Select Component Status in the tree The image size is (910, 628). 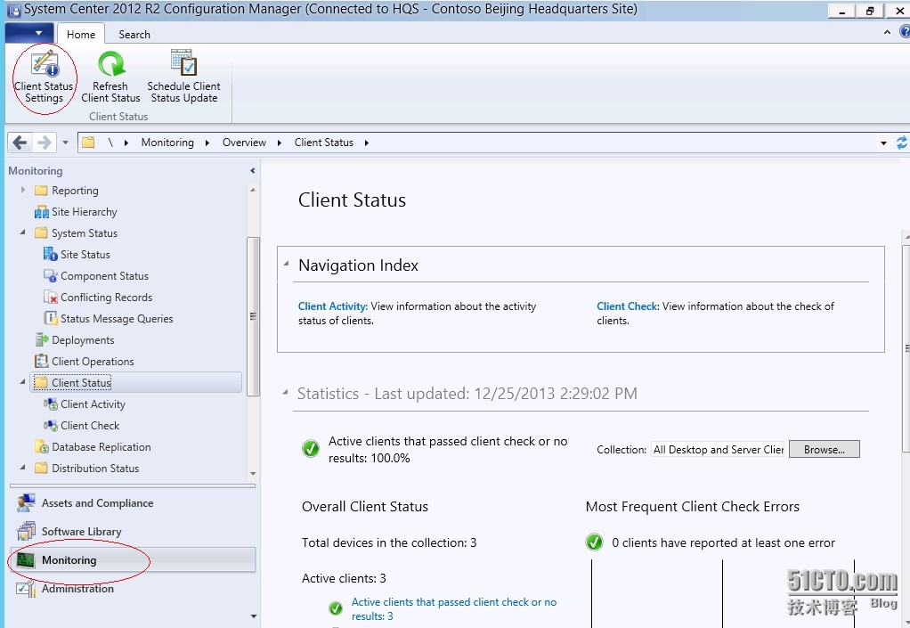pos(104,275)
